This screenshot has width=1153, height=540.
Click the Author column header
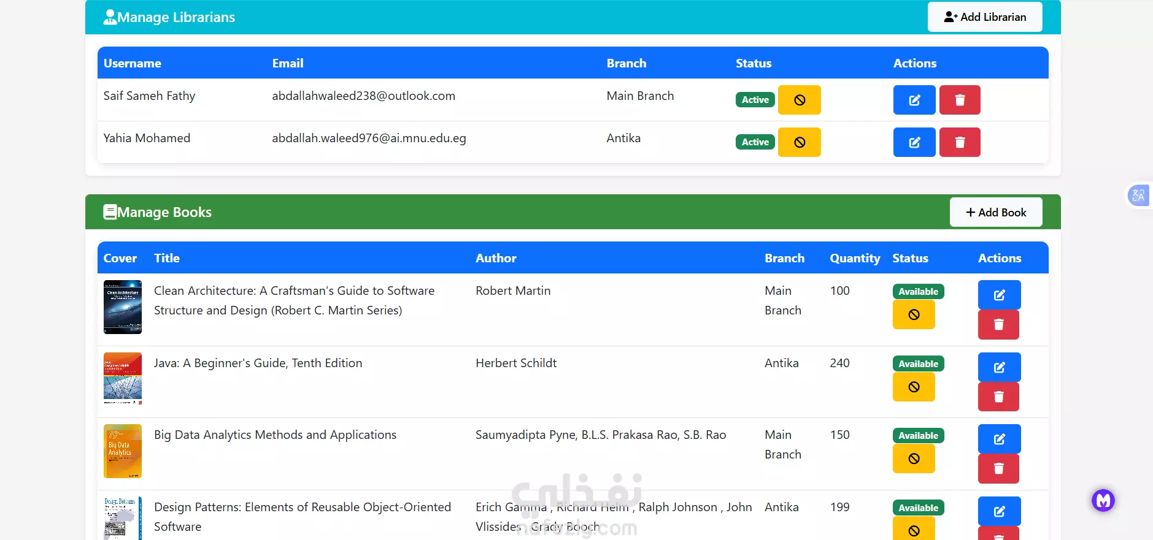click(x=496, y=258)
